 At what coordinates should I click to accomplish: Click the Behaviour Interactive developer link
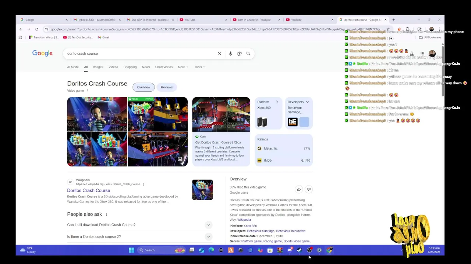point(291,231)
